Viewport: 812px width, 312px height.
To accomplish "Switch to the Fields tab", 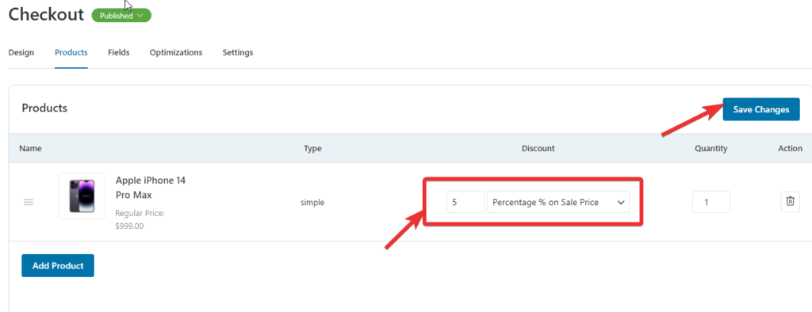I will [x=119, y=52].
